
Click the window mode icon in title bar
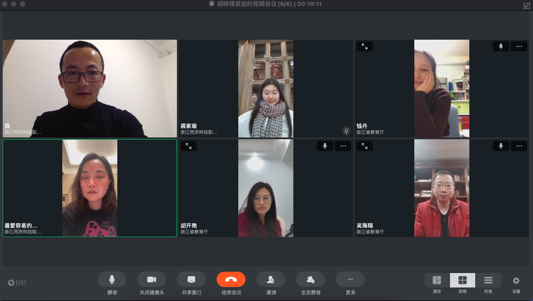(526, 5)
